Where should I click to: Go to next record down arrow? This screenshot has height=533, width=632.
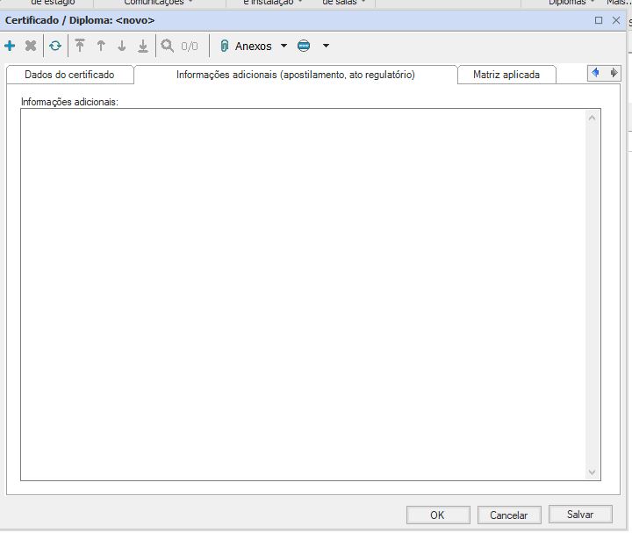click(122, 46)
